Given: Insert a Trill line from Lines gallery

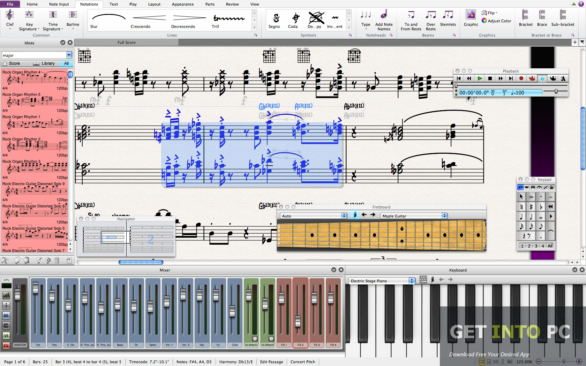Looking at the screenshot, I should [x=229, y=20].
